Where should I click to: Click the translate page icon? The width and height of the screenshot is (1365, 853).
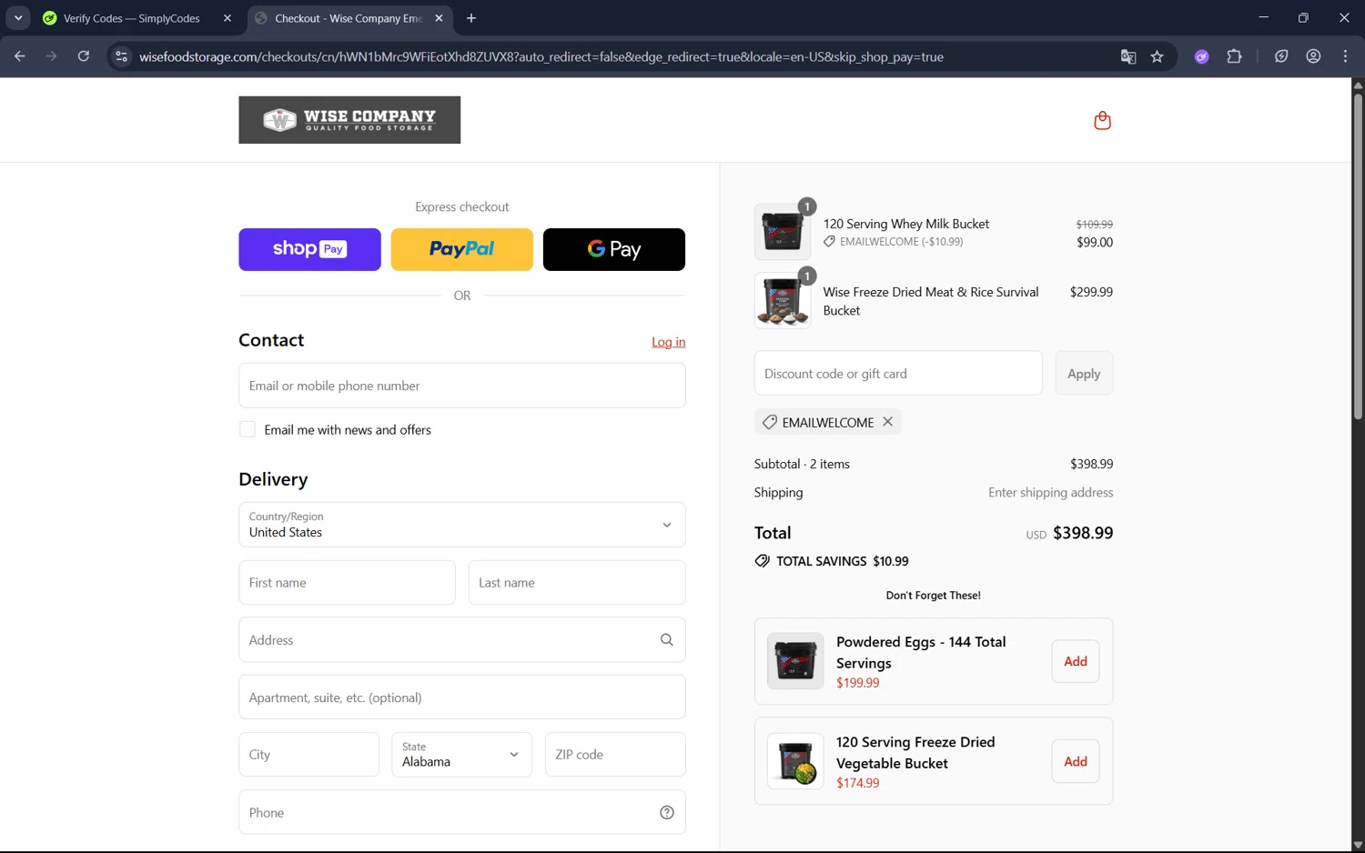coord(1127,56)
